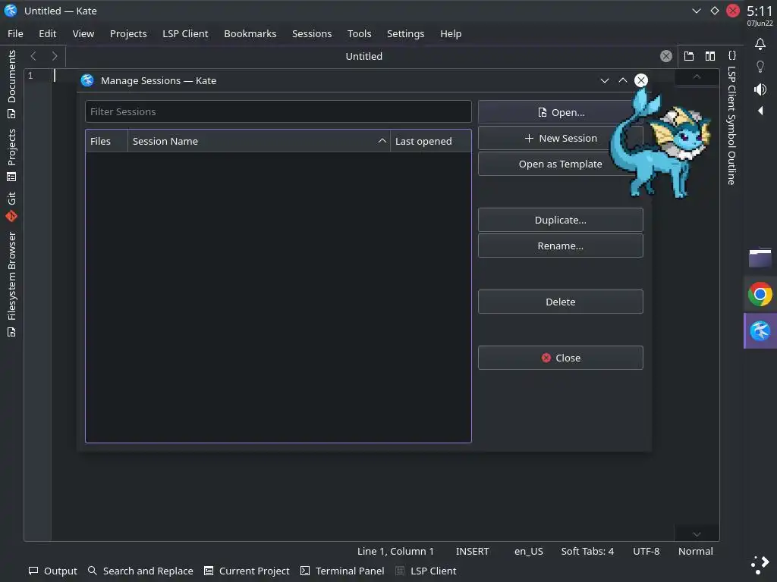Image resolution: width=777 pixels, height=582 pixels.
Task: Click the Duplicate... button
Action: 561,220
